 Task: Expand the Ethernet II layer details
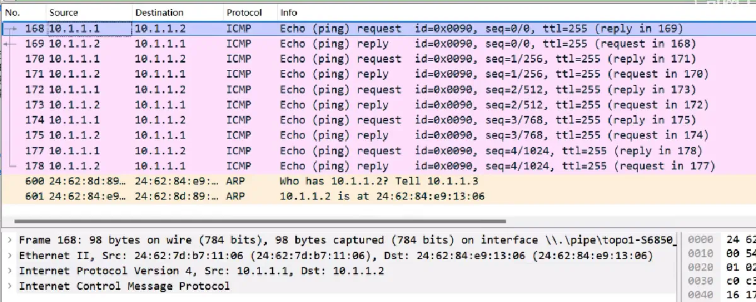[9, 255]
